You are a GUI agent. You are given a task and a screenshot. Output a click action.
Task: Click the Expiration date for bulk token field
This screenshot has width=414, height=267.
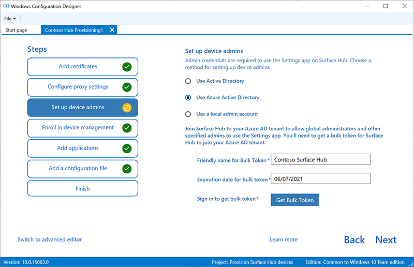click(x=321, y=179)
